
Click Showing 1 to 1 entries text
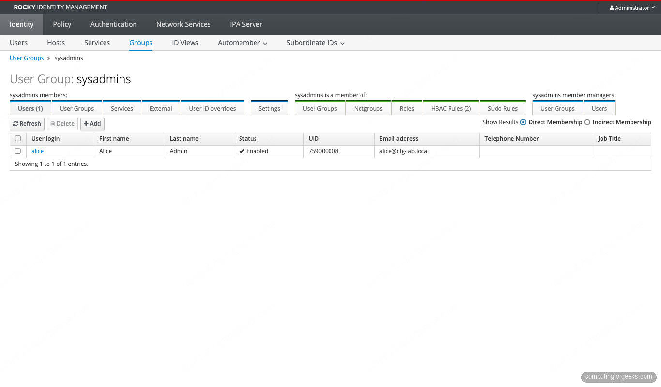[x=51, y=164]
